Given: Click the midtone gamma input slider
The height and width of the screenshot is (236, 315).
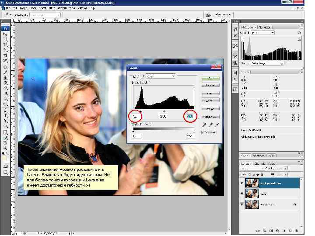Looking at the screenshot, I should click(164, 111).
